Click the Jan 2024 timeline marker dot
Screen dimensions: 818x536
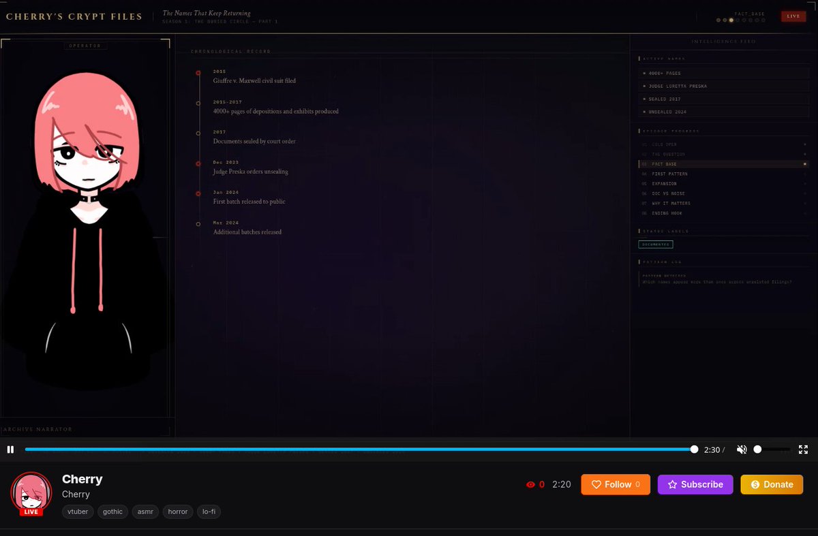click(198, 193)
